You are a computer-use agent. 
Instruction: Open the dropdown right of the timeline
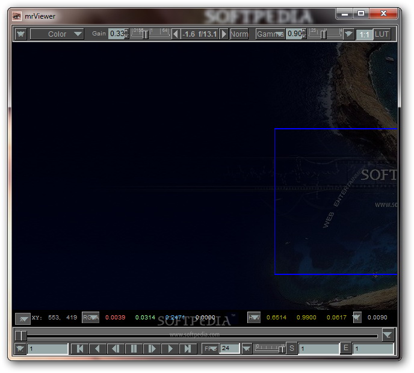[x=388, y=335]
